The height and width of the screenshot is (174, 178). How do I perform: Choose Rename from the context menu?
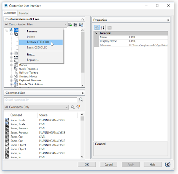pos(41,32)
